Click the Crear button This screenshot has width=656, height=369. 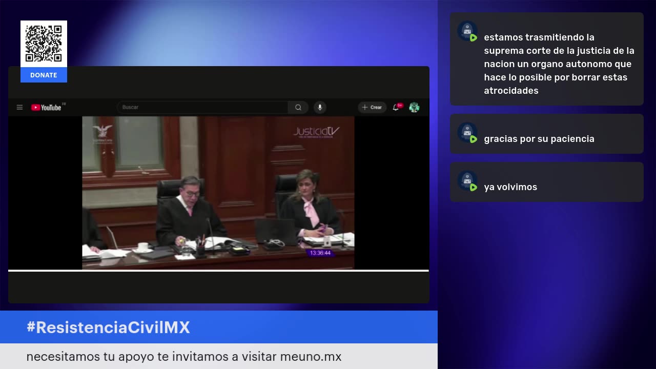coord(372,107)
